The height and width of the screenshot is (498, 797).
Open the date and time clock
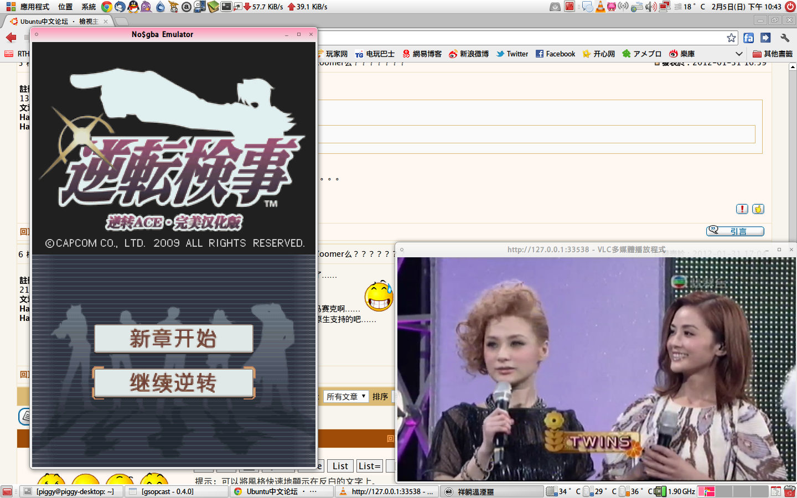746,7
